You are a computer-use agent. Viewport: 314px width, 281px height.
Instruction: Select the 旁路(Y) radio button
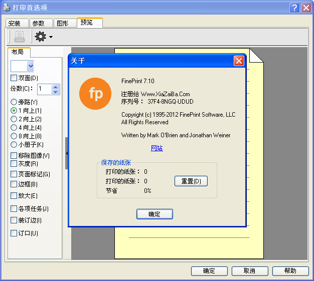14,102
